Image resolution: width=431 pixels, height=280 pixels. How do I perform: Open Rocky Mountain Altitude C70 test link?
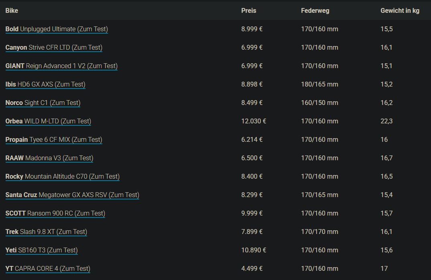63,177
